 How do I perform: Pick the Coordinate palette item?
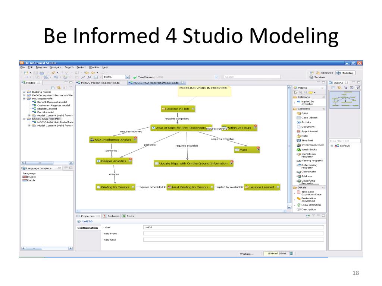click(x=306, y=172)
